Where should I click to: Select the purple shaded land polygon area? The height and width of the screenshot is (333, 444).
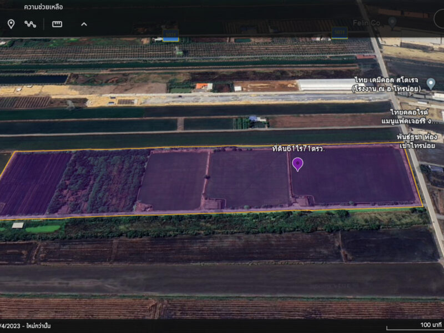(211, 181)
